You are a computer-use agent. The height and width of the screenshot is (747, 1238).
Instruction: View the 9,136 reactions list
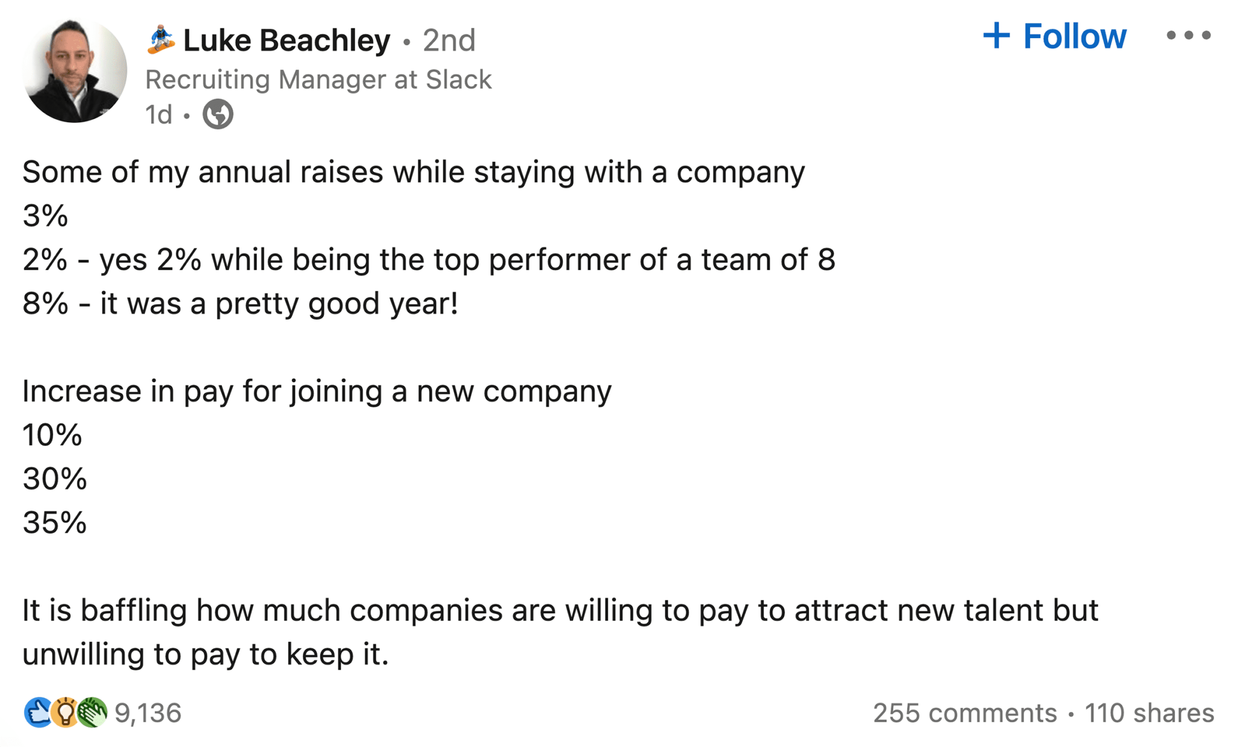tap(148, 713)
